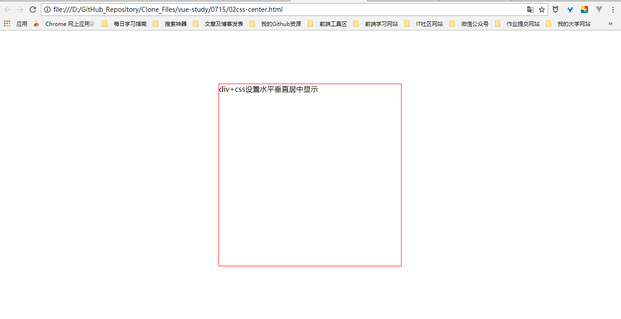Reload the current page
The image size is (621, 319).
[x=33, y=10]
